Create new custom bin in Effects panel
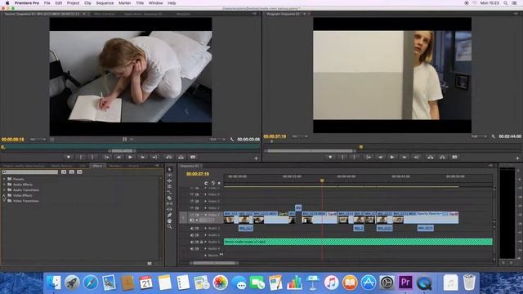 [x=150, y=263]
